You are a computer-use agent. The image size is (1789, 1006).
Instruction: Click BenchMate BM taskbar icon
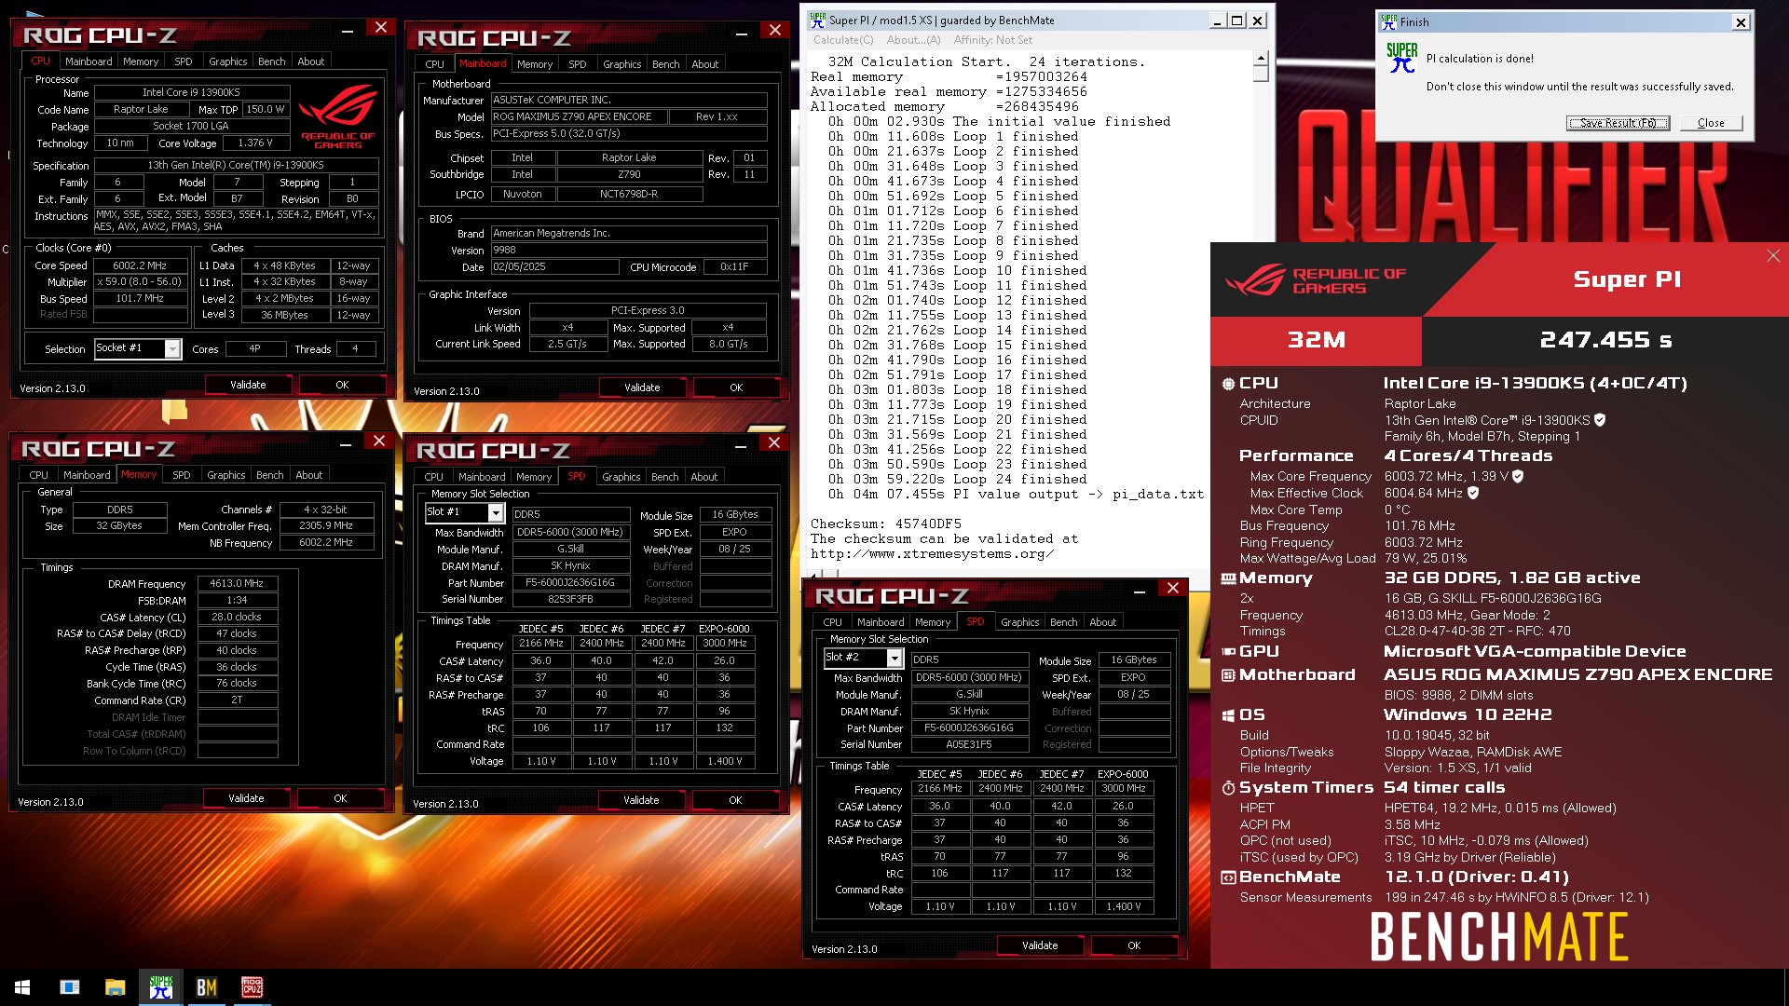(206, 987)
